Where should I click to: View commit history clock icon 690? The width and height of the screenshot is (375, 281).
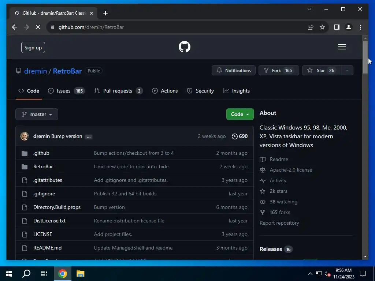coord(240,136)
